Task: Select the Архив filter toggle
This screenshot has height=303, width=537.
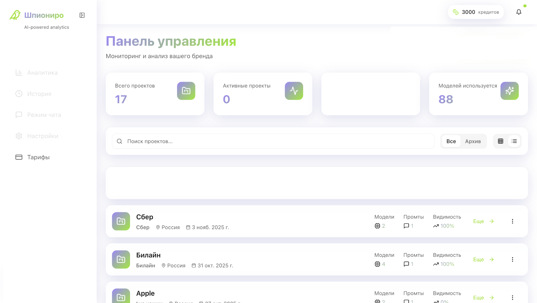Action: point(473,141)
